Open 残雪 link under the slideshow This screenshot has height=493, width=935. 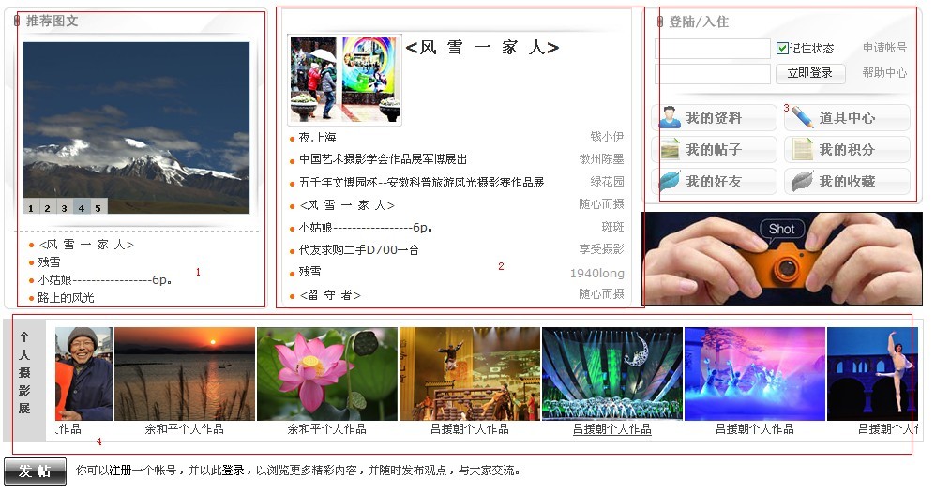point(49,262)
